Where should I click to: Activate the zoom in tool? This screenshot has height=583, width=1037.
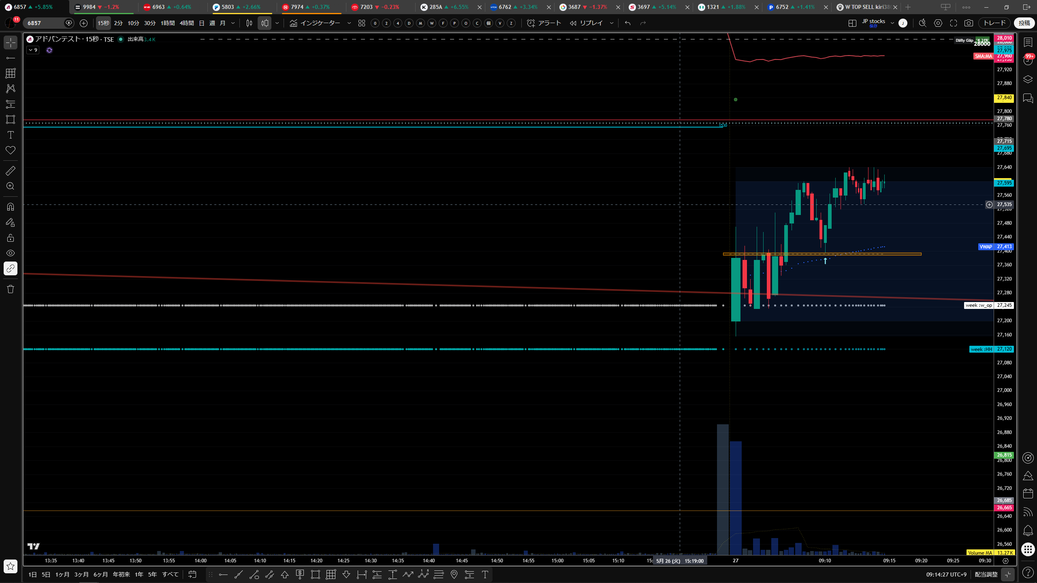11,186
